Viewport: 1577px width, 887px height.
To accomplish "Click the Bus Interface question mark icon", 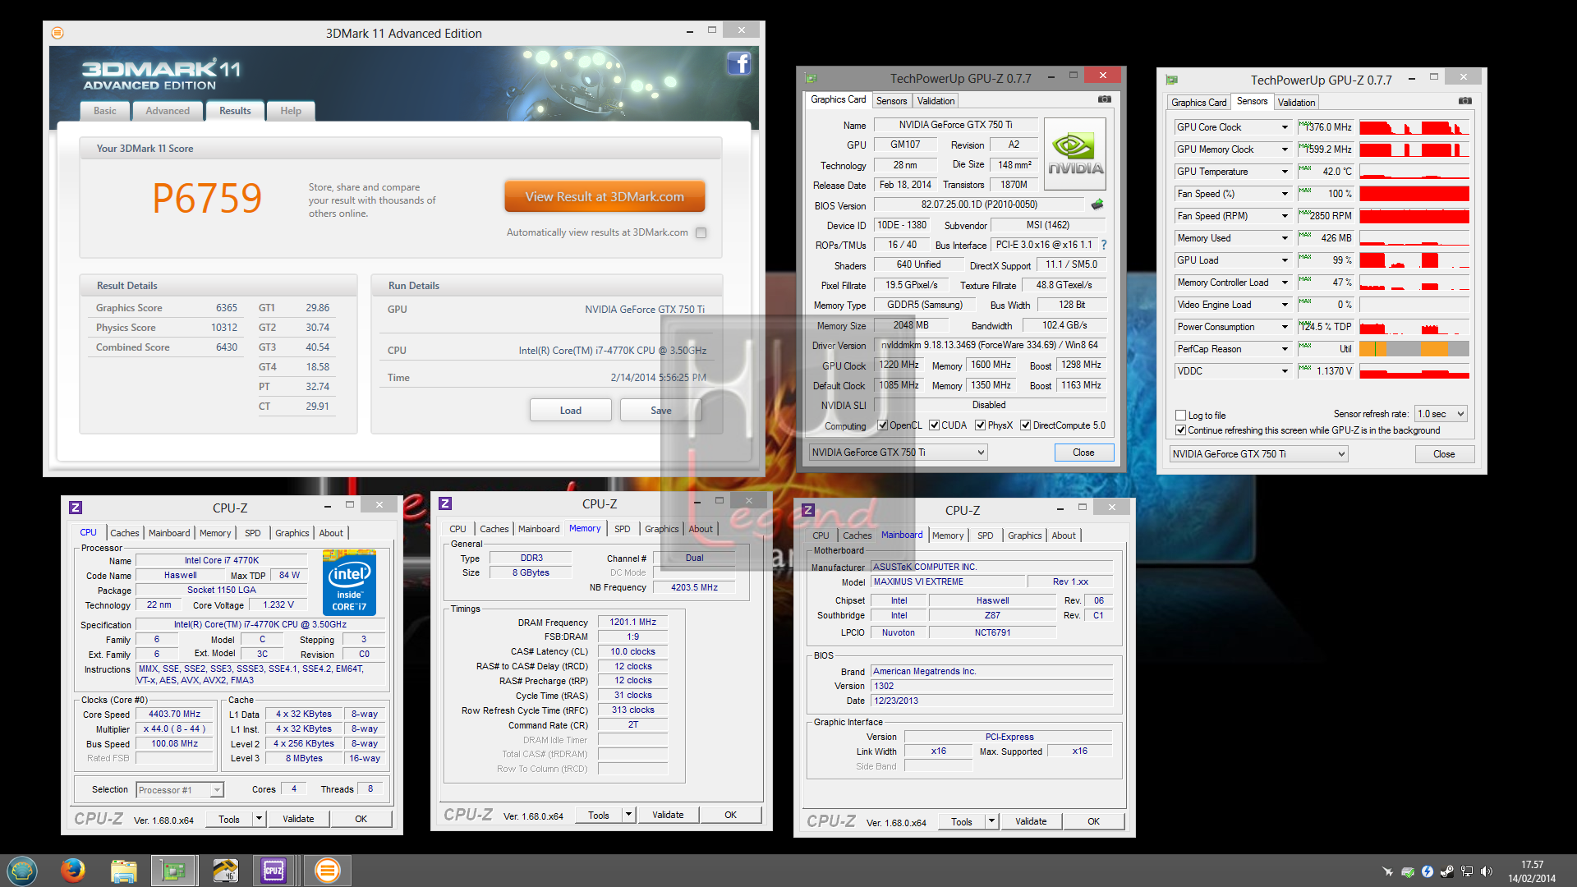I will click(1104, 245).
